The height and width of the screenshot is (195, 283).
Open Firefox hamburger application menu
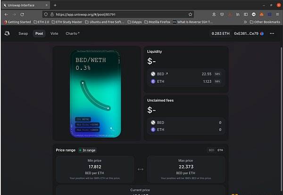click(x=277, y=15)
